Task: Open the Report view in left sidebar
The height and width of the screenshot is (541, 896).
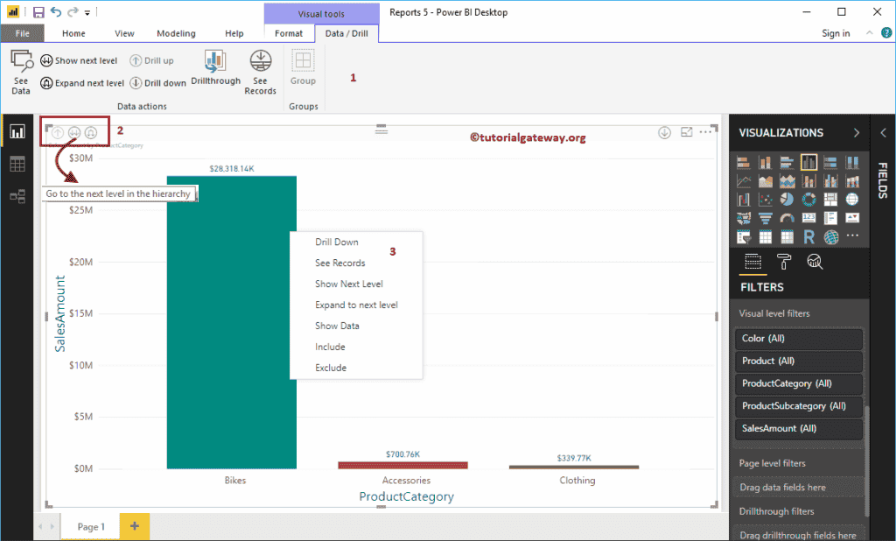Action: click(x=17, y=132)
